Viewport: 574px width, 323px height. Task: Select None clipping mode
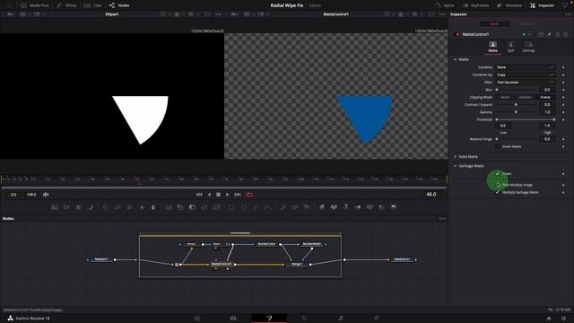[x=505, y=97]
